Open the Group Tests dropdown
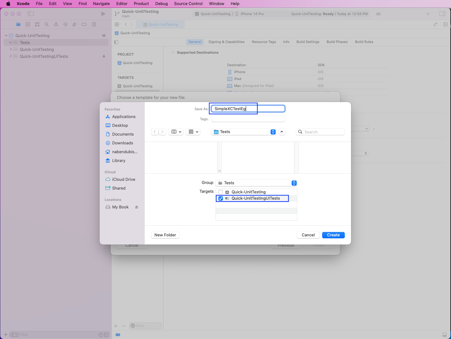Image resolution: width=451 pixels, height=339 pixels. tap(256, 183)
